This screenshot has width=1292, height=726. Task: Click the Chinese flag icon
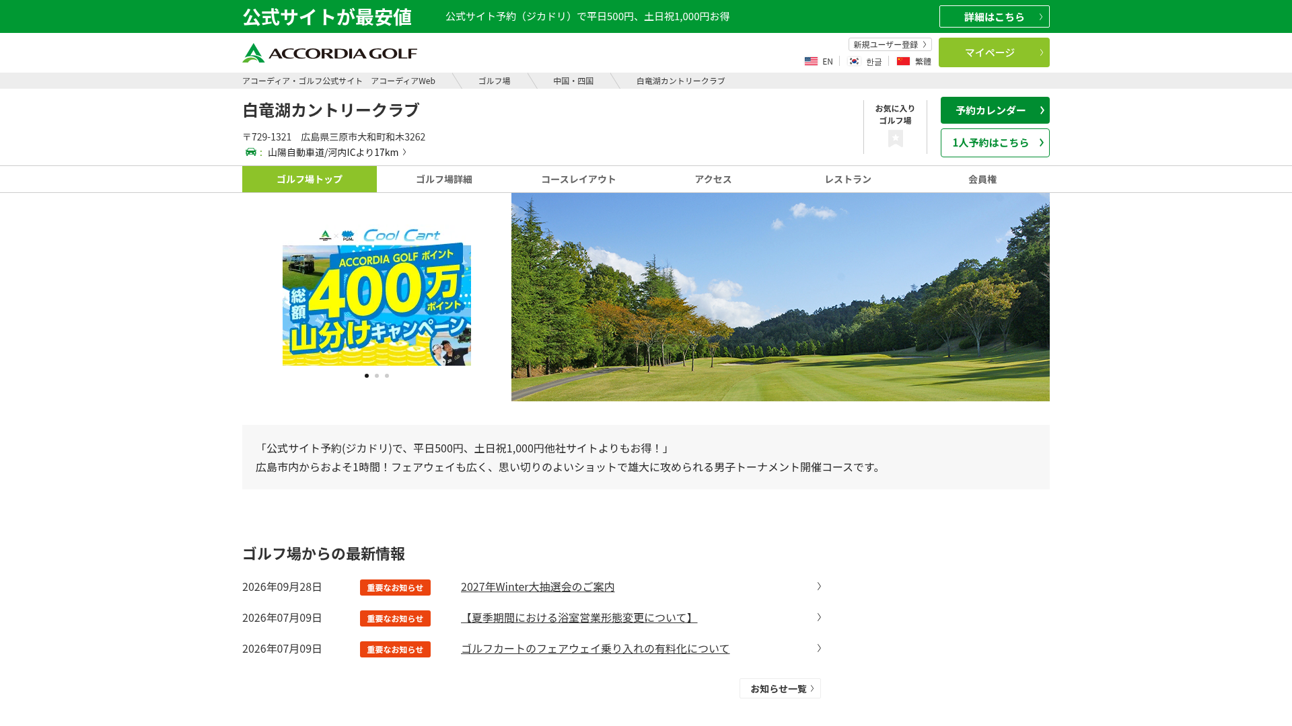coord(903,61)
